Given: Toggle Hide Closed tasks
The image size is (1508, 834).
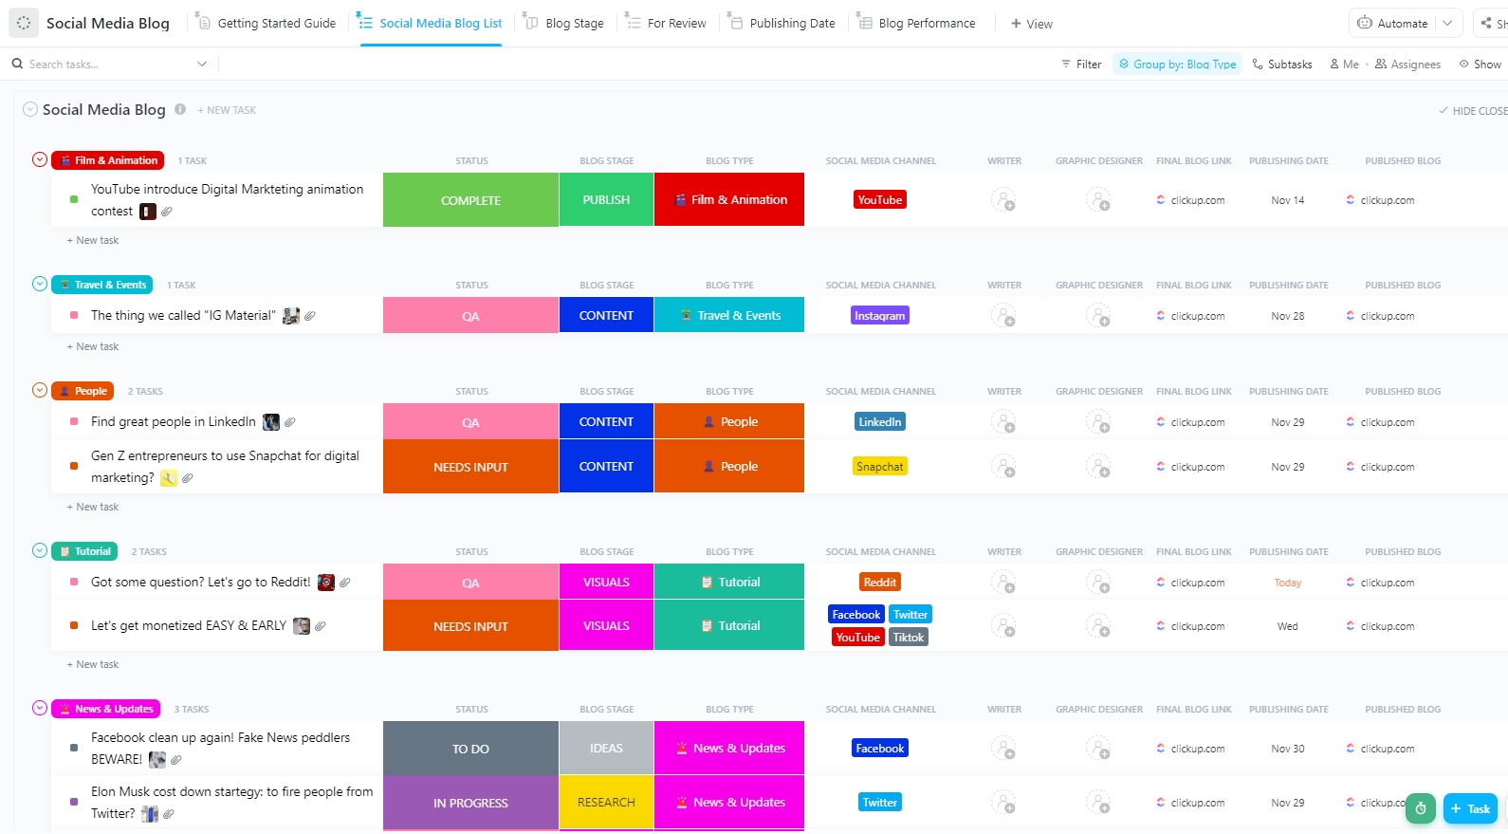Looking at the screenshot, I should point(1473,111).
